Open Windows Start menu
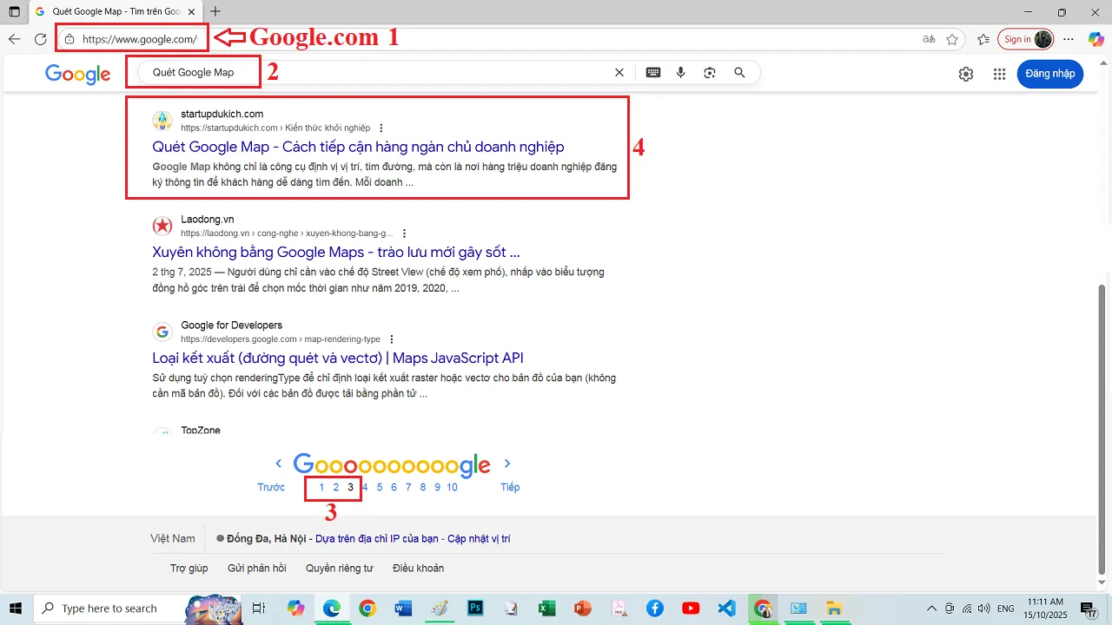The image size is (1112, 625). 17,608
